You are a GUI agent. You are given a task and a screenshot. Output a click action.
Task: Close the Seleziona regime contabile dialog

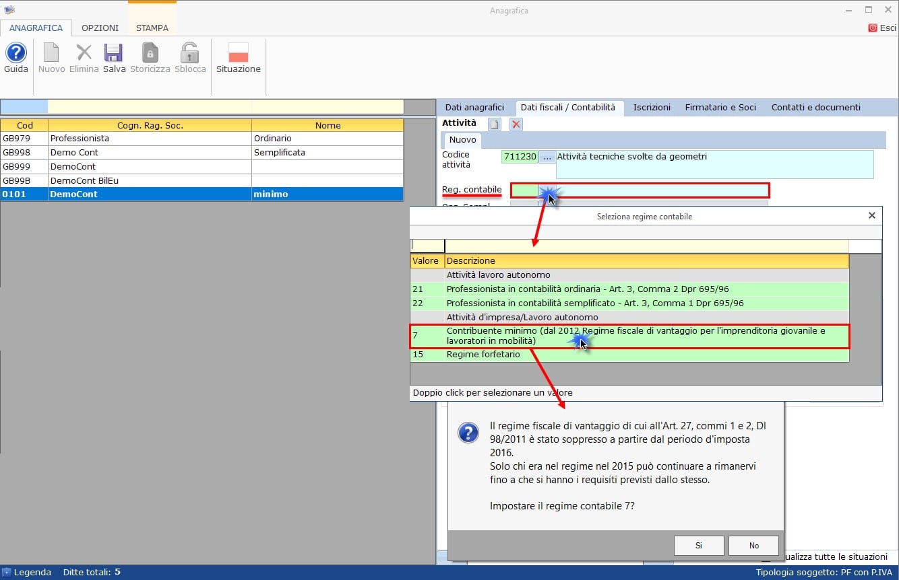pos(871,216)
